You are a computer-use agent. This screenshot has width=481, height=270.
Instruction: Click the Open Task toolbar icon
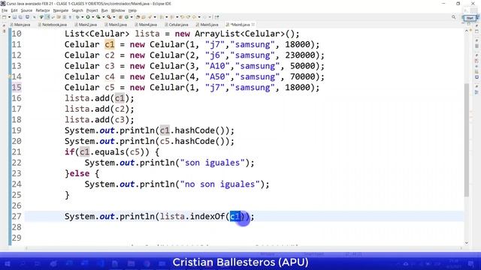(144, 17)
